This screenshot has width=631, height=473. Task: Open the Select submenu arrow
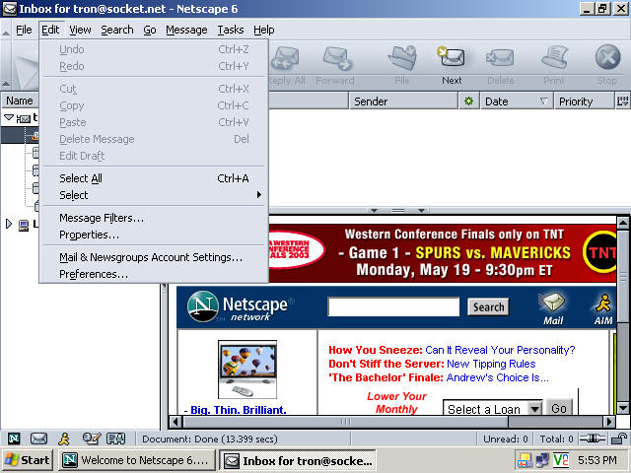pos(258,195)
